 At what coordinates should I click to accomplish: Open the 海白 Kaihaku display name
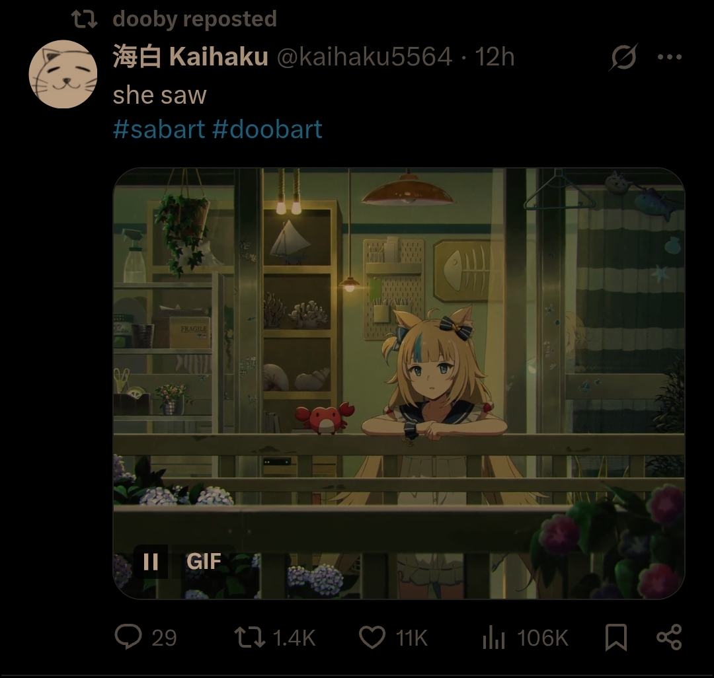(190, 57)
